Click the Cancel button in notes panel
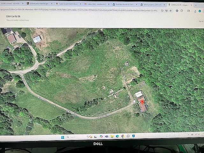This screenshot has height=153, width=204. pos(200,21)
